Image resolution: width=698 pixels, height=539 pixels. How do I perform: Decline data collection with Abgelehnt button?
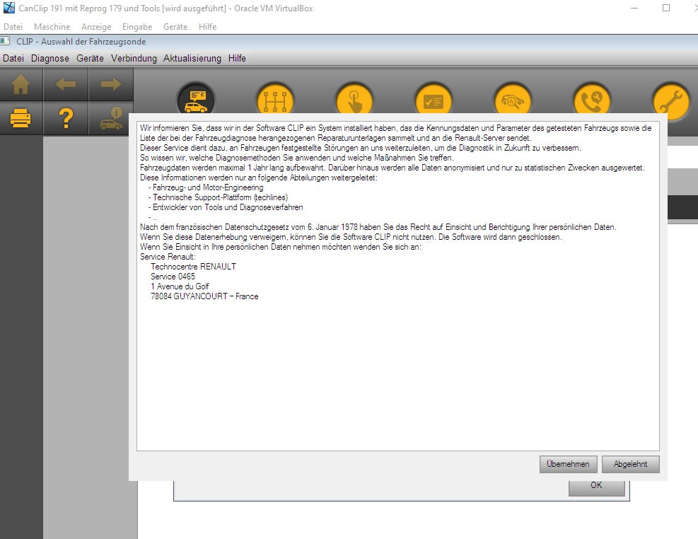[631, 464]
